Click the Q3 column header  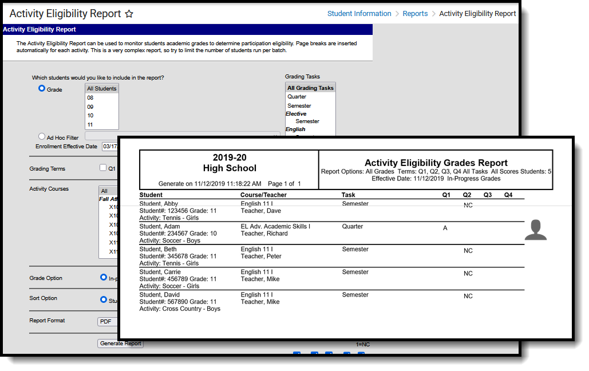[x=488, y=195]
